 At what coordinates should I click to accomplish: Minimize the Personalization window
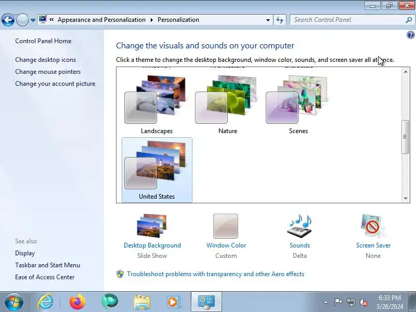coord(372,6)
